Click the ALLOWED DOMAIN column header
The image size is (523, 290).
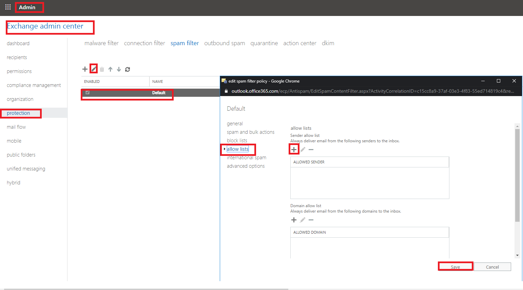(x=370, y=232)
